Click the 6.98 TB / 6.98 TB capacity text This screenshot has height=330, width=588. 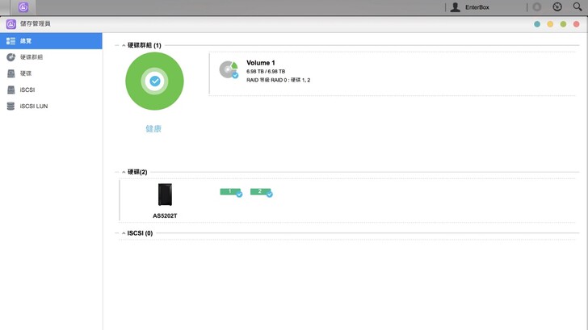pos(266,71)
